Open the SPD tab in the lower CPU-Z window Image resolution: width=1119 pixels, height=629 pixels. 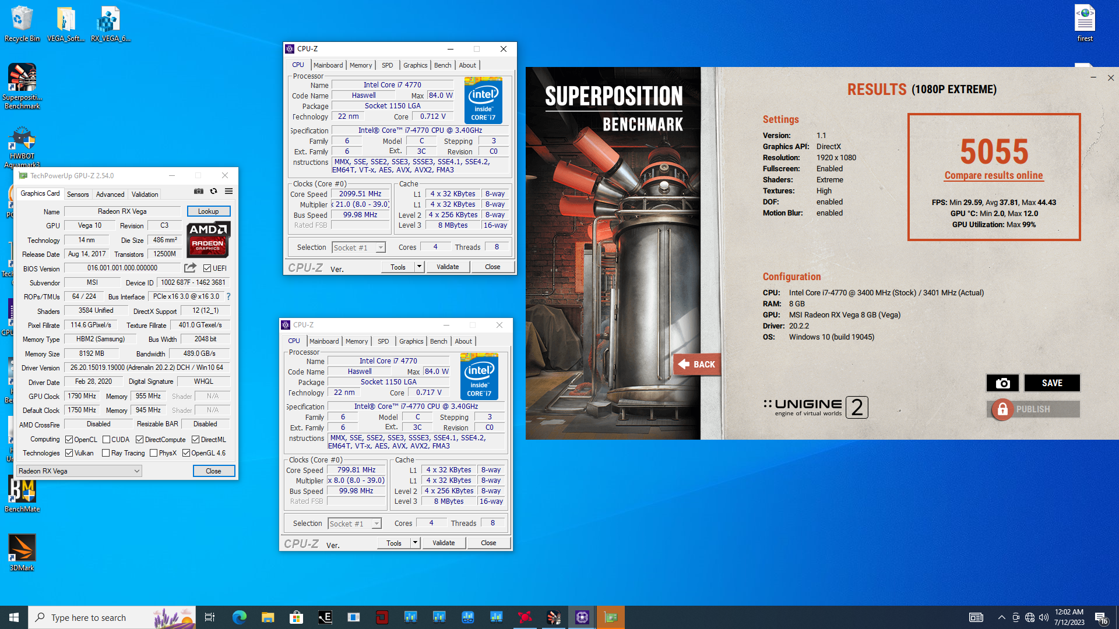pos(383,341)
